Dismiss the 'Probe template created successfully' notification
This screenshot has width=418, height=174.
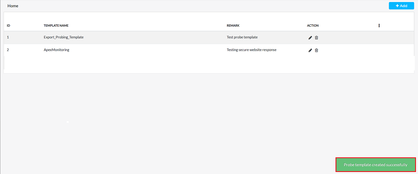[x=375, y=165]
